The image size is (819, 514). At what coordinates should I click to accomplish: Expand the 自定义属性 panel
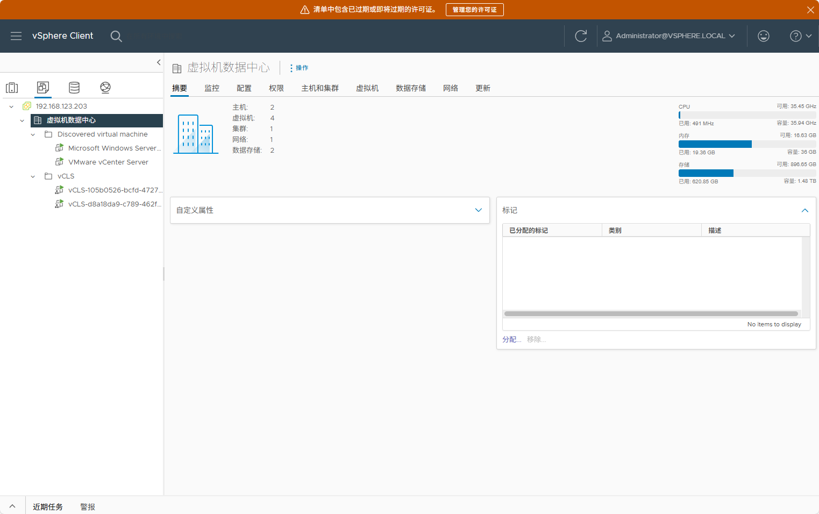pos(478,210)
